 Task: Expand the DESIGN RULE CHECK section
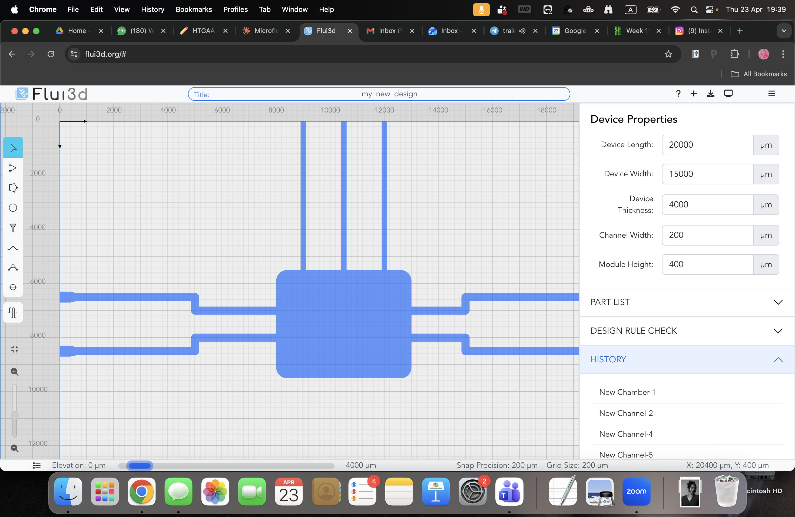pyautogui.click(x=687, y=331)
